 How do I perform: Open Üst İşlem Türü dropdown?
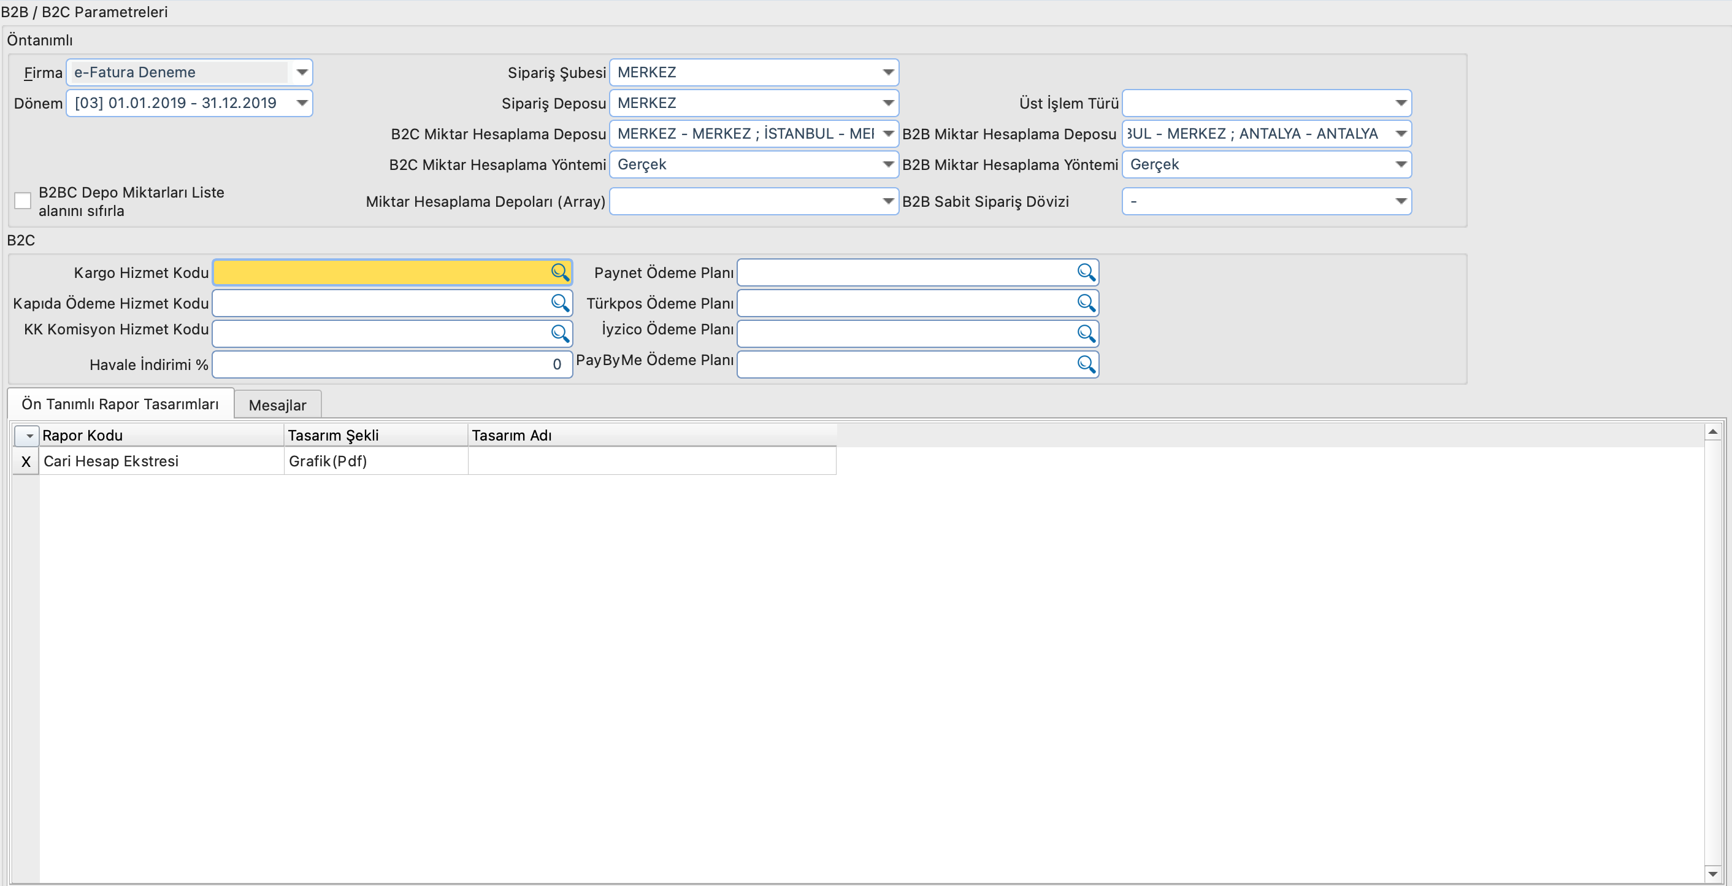pos(1401,103)
